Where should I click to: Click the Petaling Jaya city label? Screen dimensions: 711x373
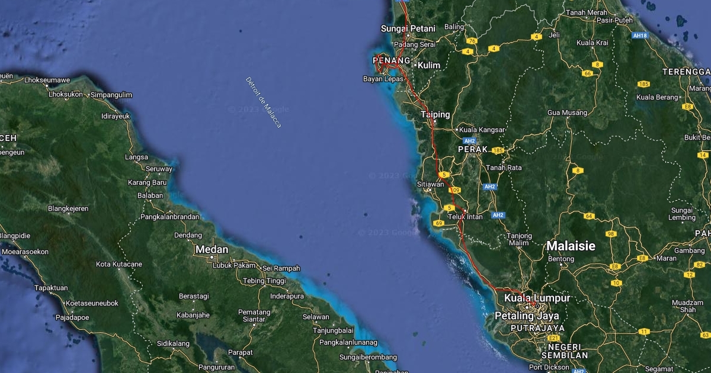[527, 316]
